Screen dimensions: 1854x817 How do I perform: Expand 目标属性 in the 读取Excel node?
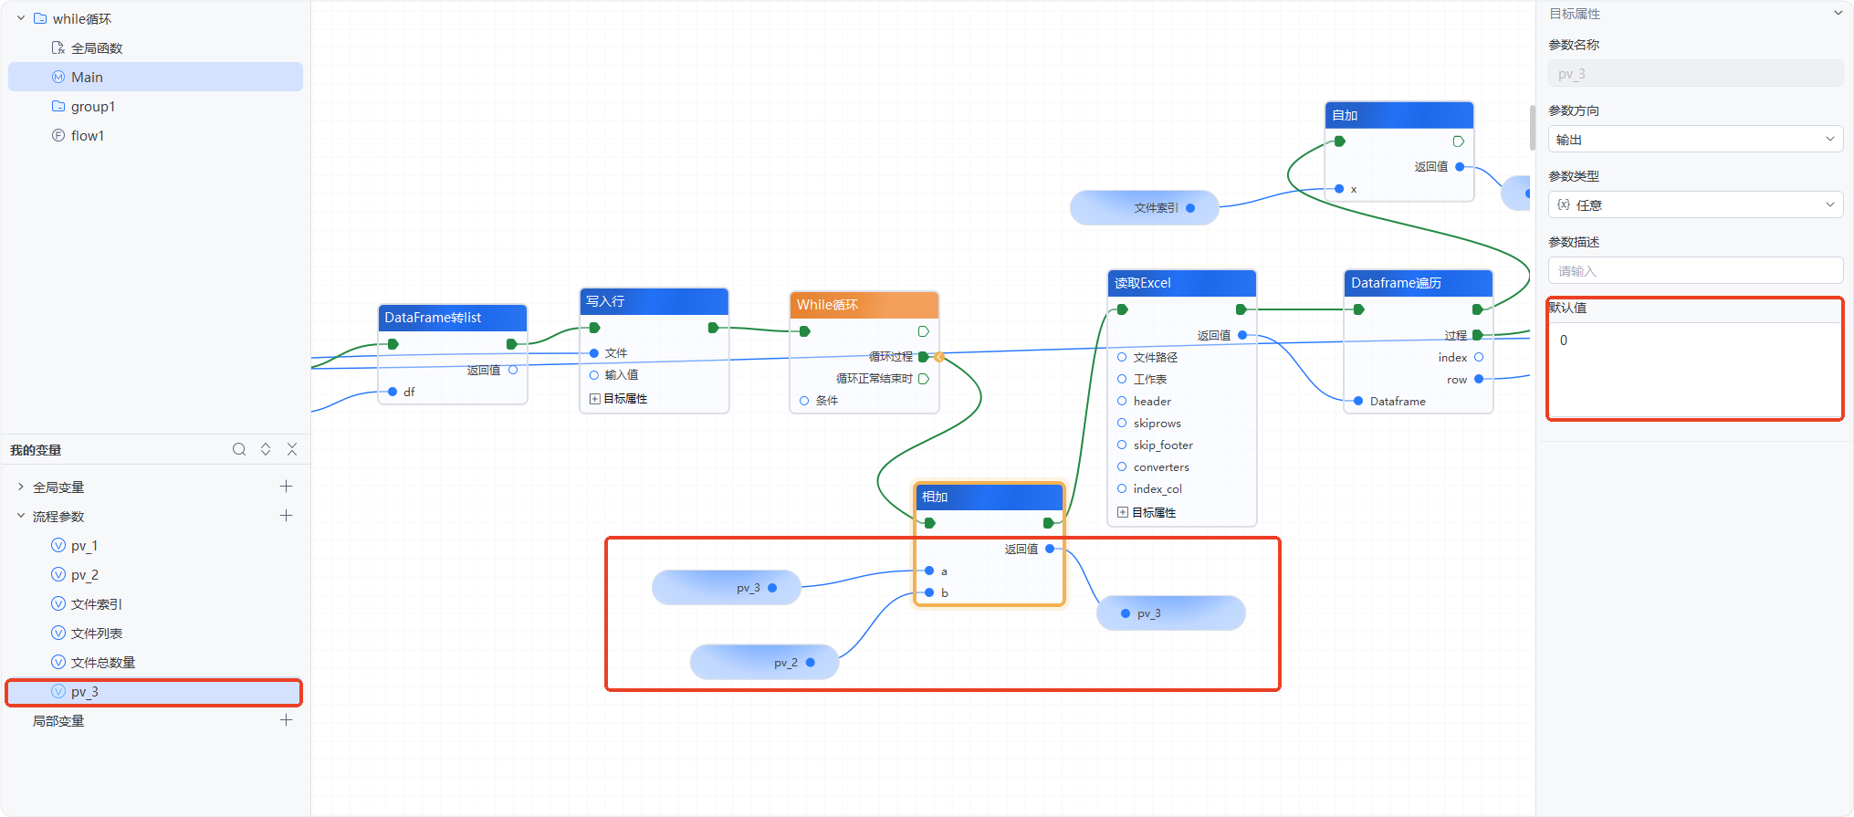pos(1123,512)
